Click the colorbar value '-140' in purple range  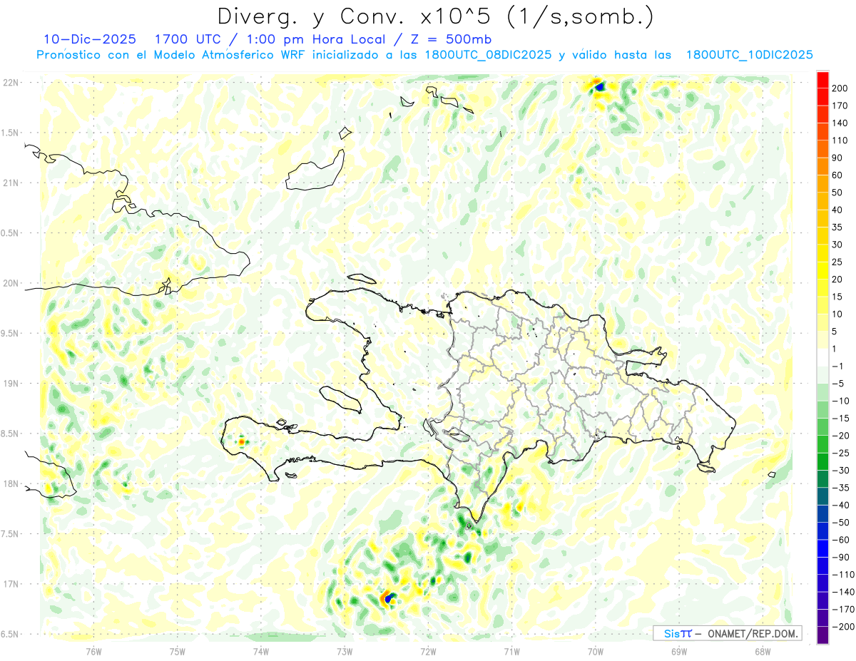pyautogui.click(x=843, y=592)
